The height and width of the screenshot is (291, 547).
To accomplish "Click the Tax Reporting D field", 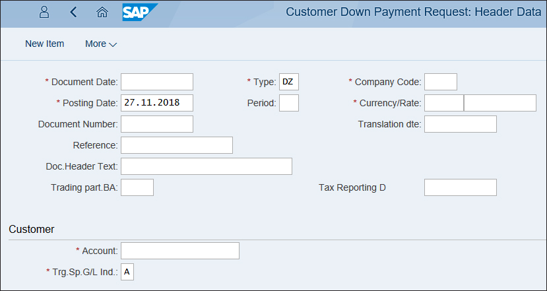I will click(461, 187).
